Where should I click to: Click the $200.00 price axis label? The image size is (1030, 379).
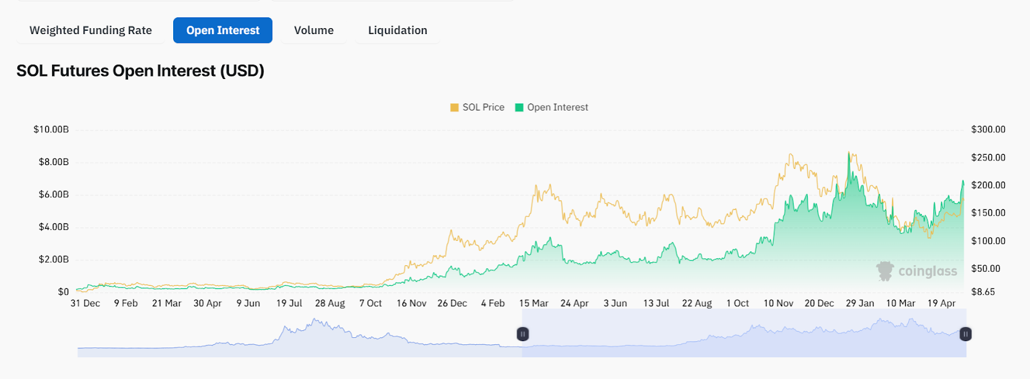pos(988,185)
